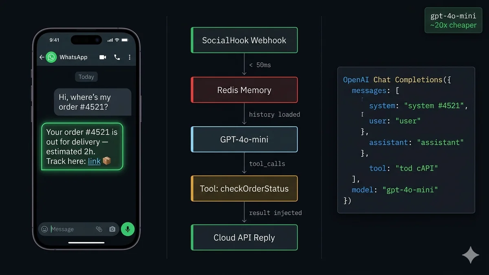The height and width of the screenshot is (275, 489).
Task: Click the user: "user" code line
Action: [x=395, y=121]
